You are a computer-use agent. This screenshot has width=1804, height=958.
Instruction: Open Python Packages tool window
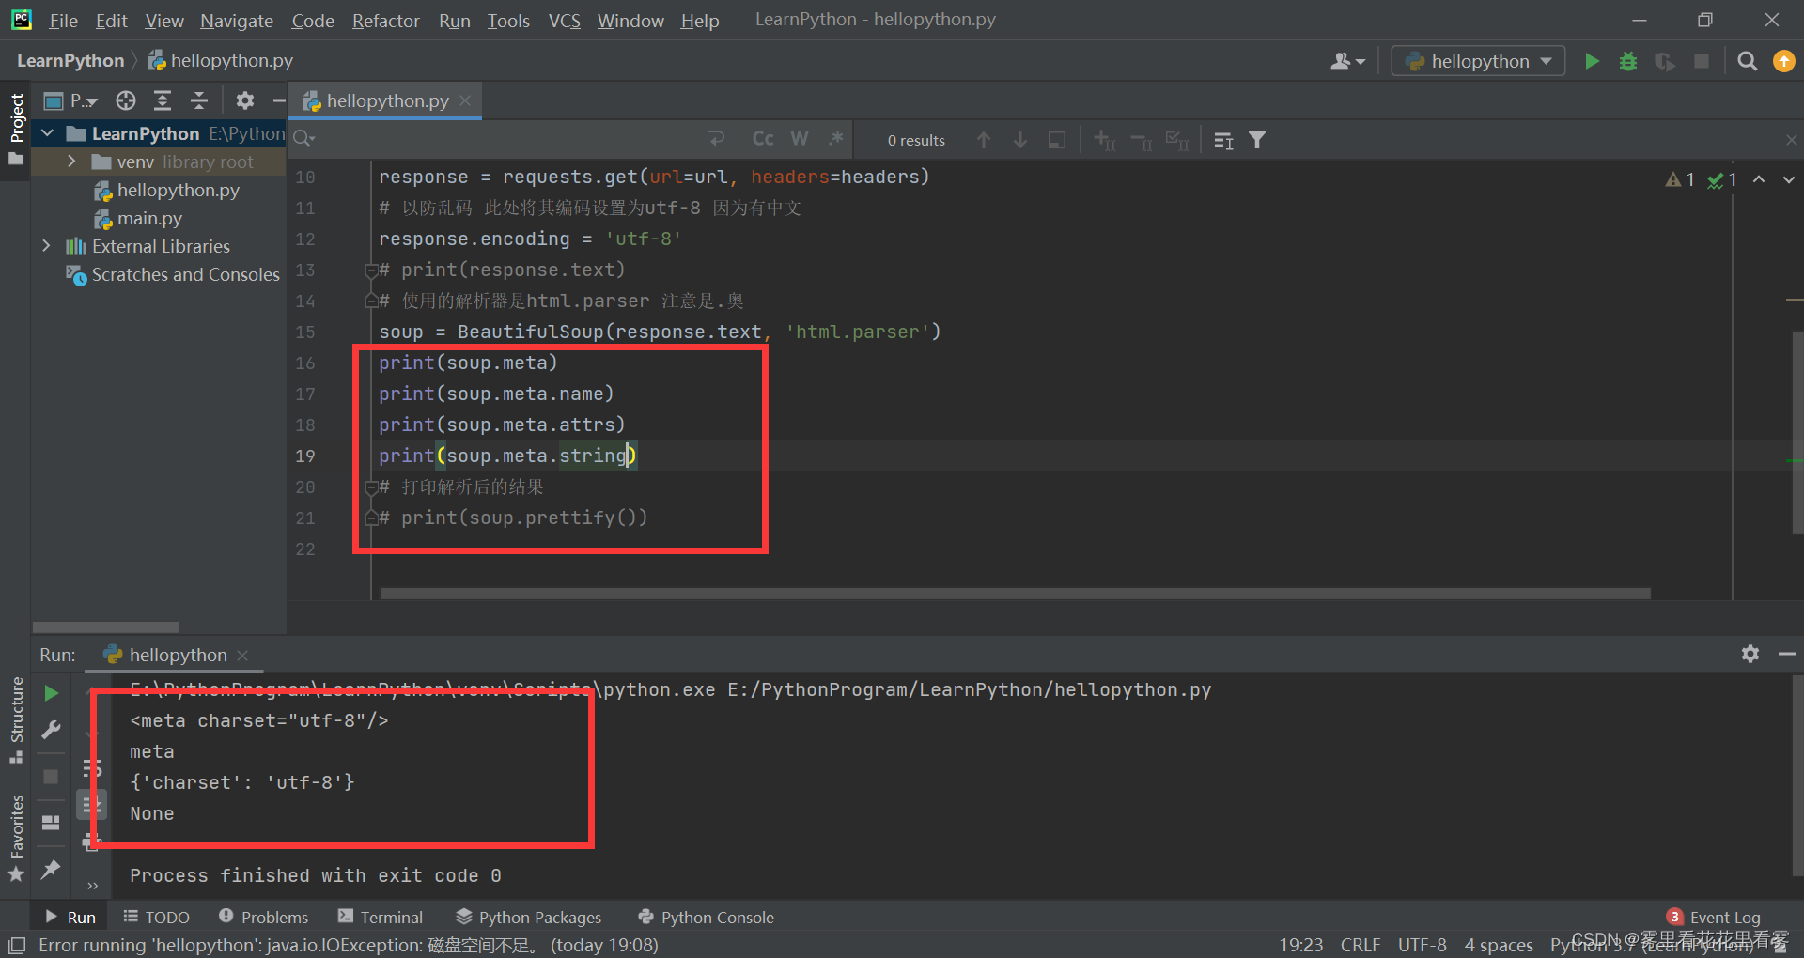point(528,917)
